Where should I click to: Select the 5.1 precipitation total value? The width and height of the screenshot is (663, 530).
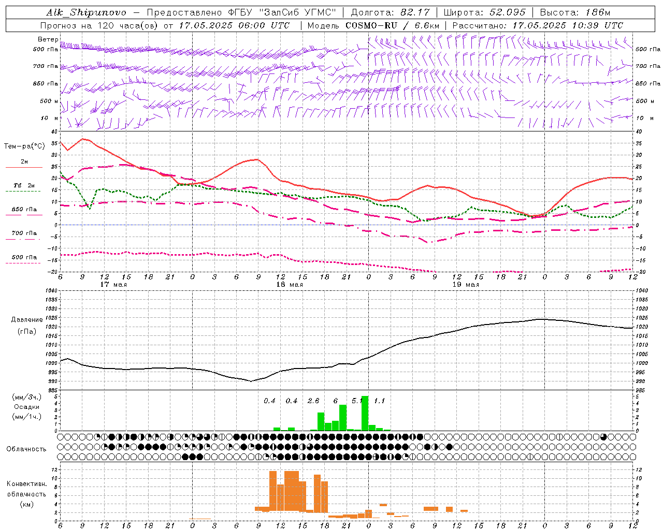[356, 401]
